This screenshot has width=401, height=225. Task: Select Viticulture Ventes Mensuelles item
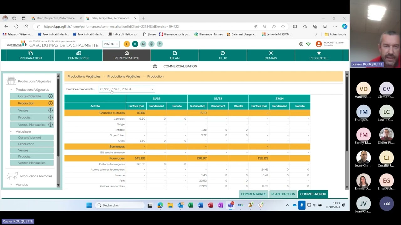pyautogui.click(x=32, y=163)
